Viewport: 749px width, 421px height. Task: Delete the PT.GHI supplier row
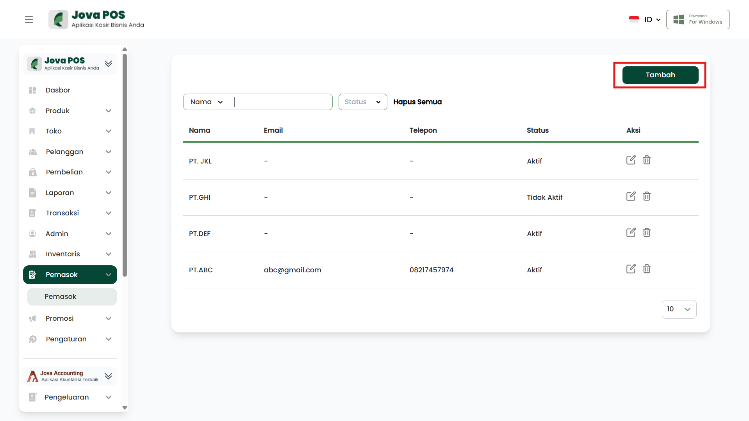(x=647, y=196)
